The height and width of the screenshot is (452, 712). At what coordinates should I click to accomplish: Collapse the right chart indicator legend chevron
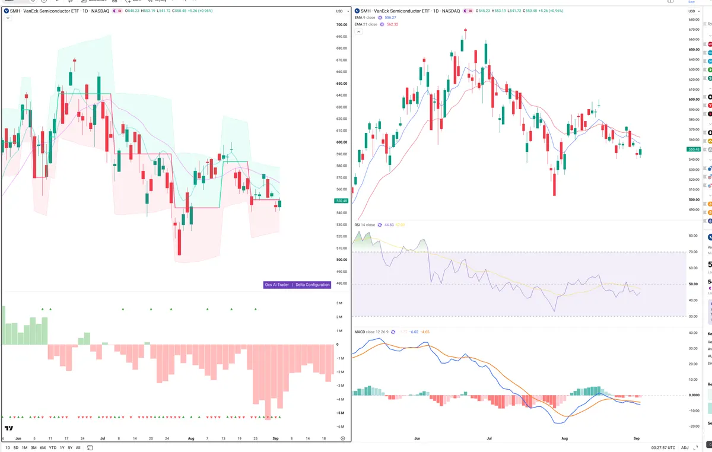[358, 31]
